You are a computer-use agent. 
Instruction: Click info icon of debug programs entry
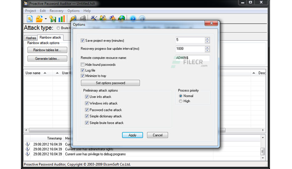point(27,154)
